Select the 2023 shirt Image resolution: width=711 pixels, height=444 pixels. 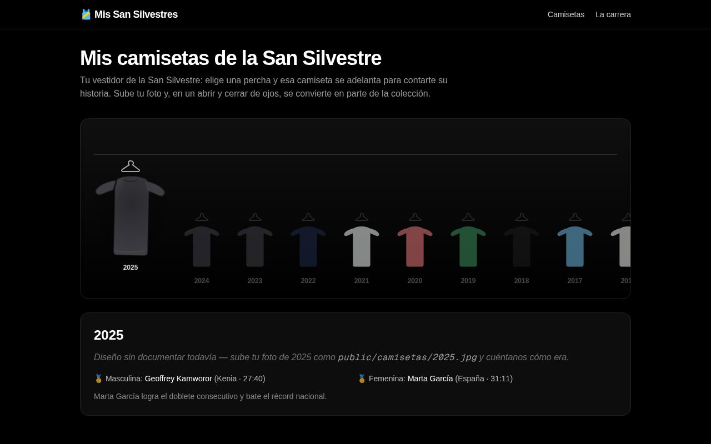tap(255, 246)
